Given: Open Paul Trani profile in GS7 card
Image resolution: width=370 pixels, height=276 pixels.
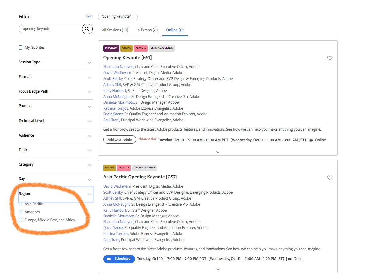Looking at the screenshot, I should (111, 240).
